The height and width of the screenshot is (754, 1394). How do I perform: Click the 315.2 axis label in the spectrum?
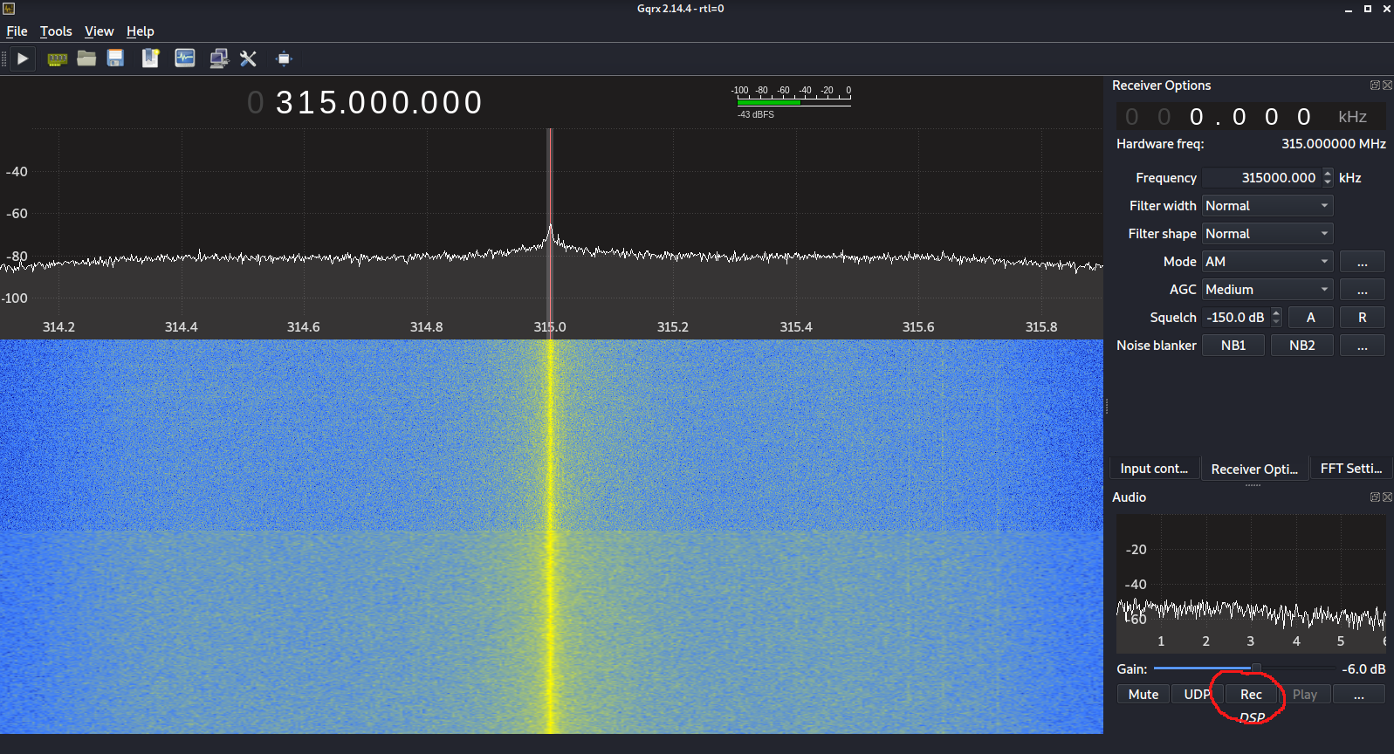pyautogui.click(x=673, y=327)
